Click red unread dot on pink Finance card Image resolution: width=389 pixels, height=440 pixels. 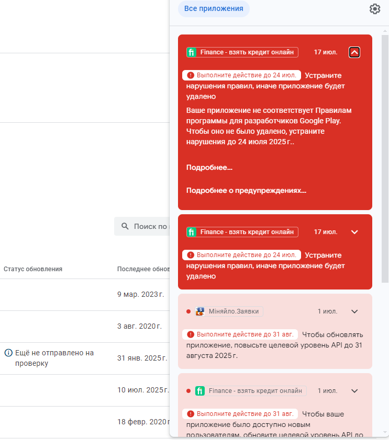click(x=188, y=391)
